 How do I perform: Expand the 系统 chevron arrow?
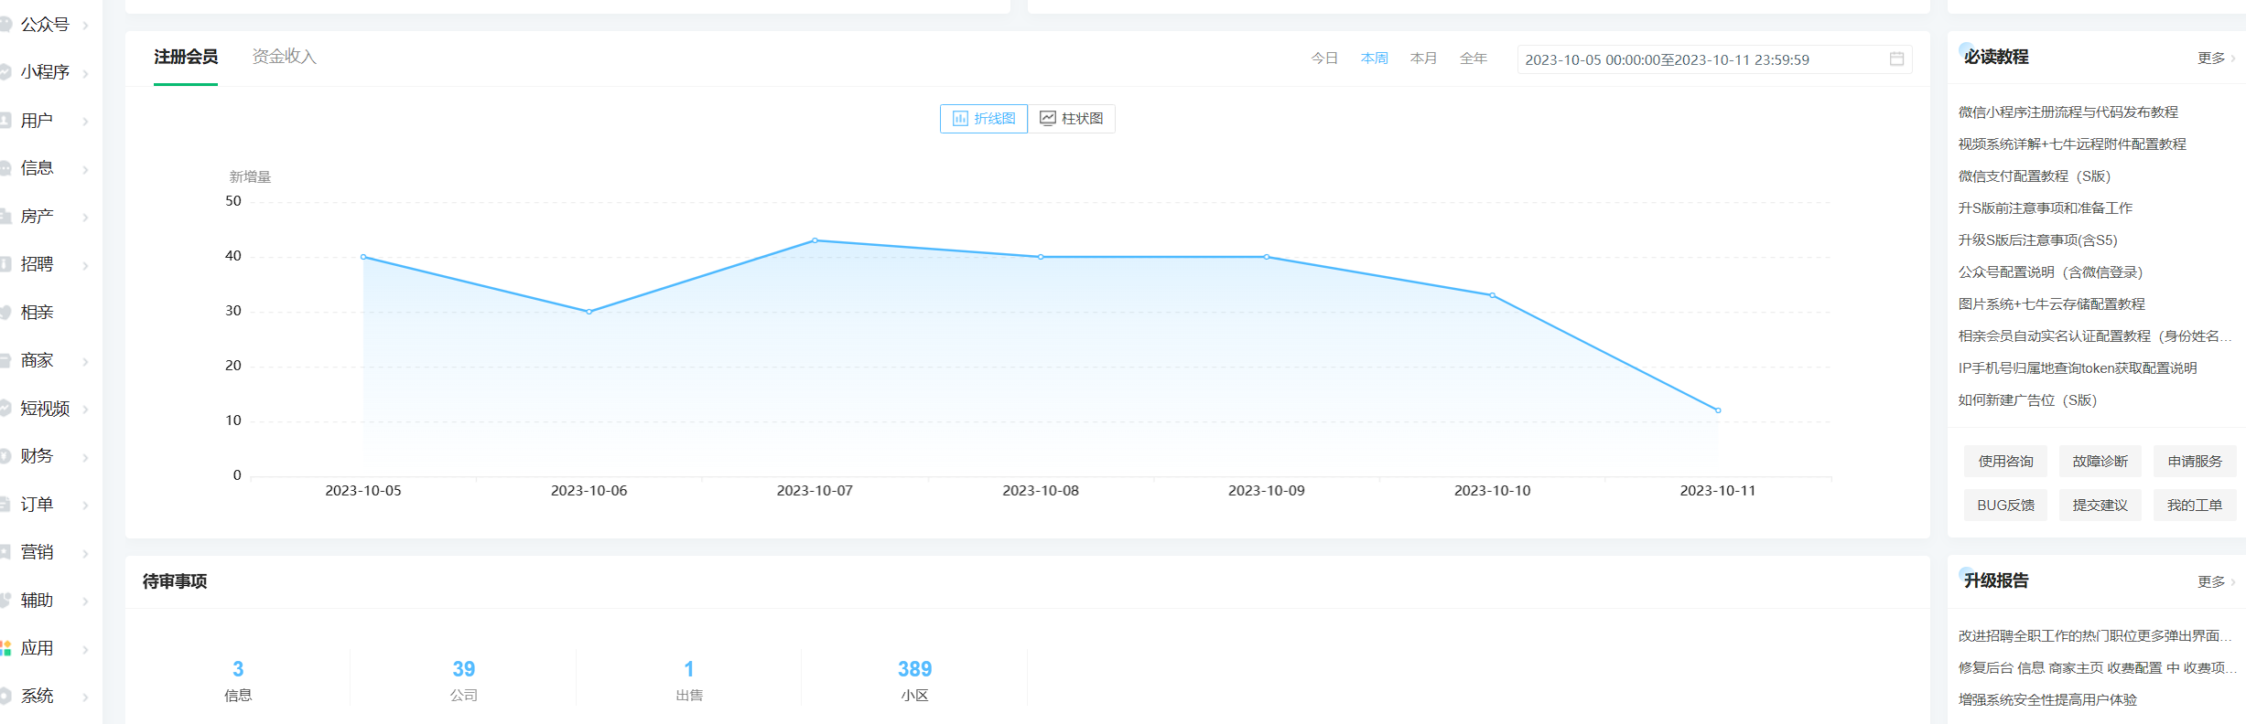click(x=85, y=697)
